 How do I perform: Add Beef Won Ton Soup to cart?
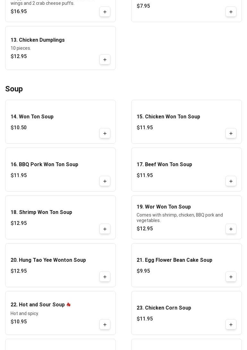231,181
